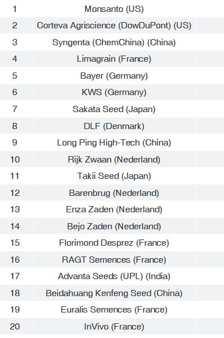Image resolution: width=224 pixels, height=338 pixels.
Task: Click Barenbrug (Nederland) cell
Action: tap(114, 192)
